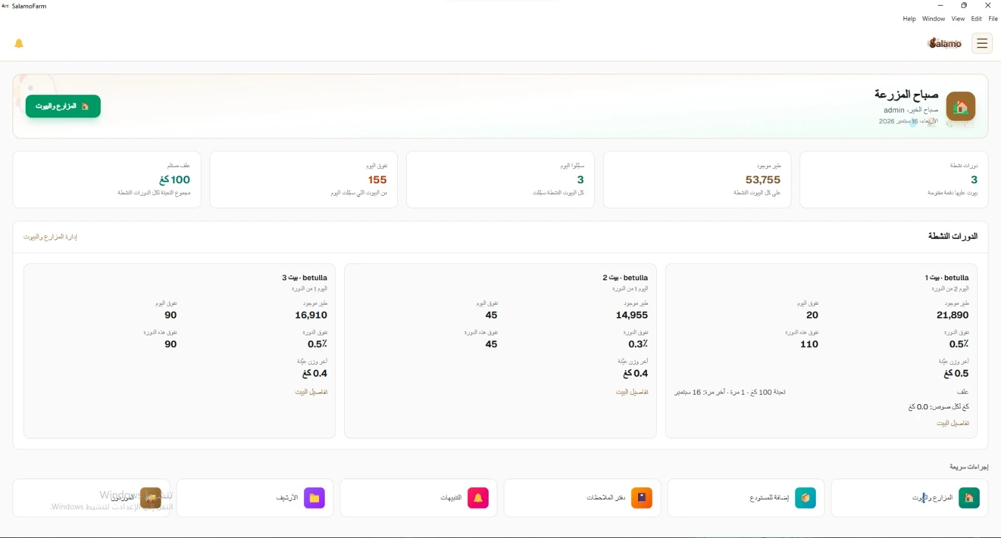The height and width of the screenshot is (538, 1001).
Task: Click the bird count 16,910 in house 3
Action: tap(311, 315)
